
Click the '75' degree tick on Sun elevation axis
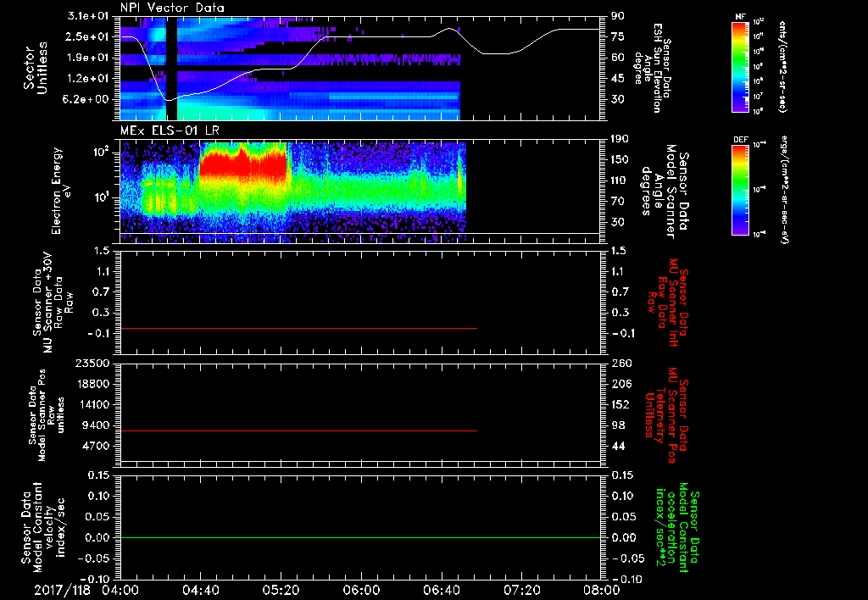tap(618, 36)
